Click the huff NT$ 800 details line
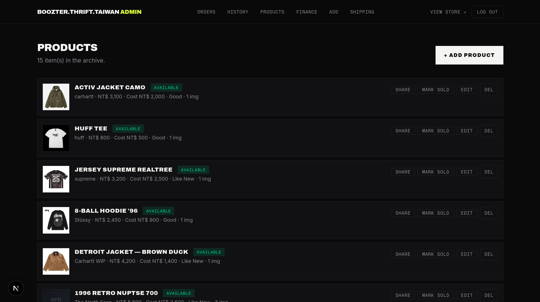The width and height of the screenshot is (540, 302). (128, 138)
